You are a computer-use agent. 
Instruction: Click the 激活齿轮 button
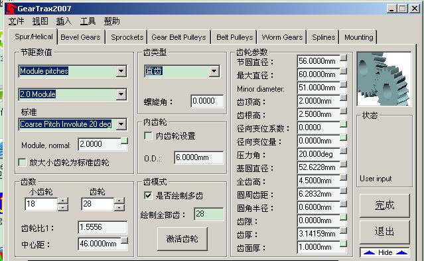(x=182, y=239)
